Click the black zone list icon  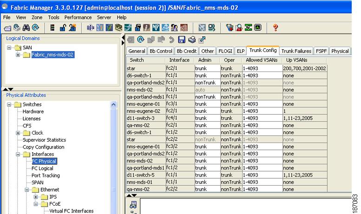coord(53,27)
